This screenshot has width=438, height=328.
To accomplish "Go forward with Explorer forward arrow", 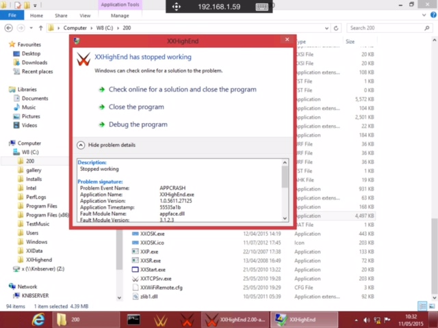I will pyautogui.click(x=21, y=28).
